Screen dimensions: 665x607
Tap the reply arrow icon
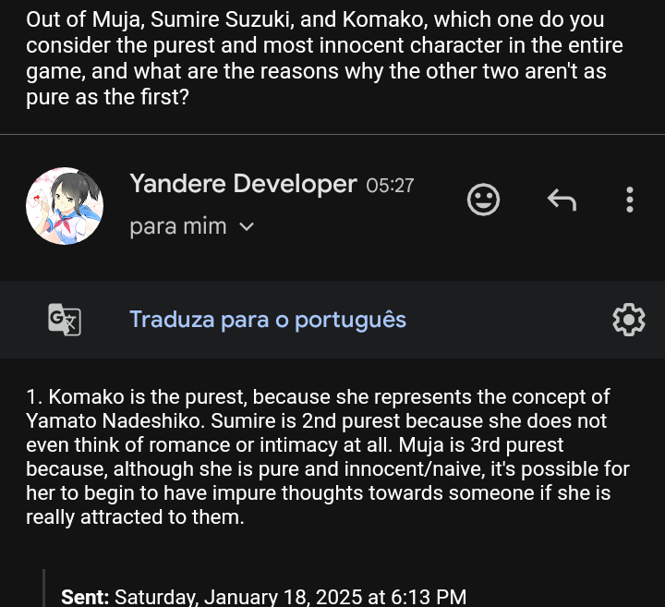coord(562,200)
